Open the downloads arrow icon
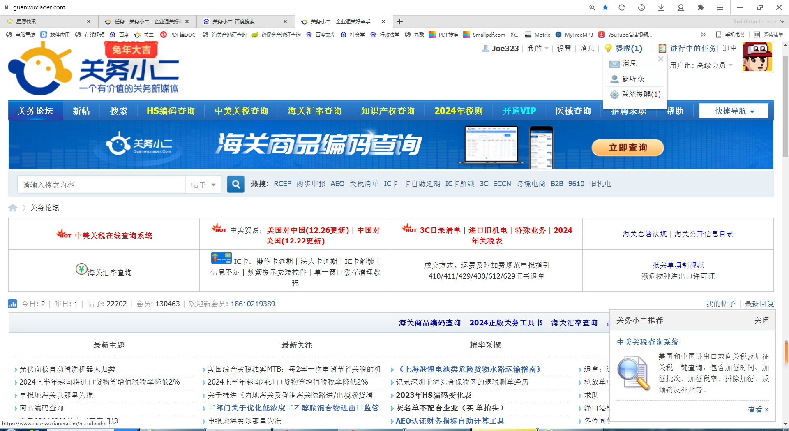The height and width of the screenshot is (431, 789). tap(661, 7)
